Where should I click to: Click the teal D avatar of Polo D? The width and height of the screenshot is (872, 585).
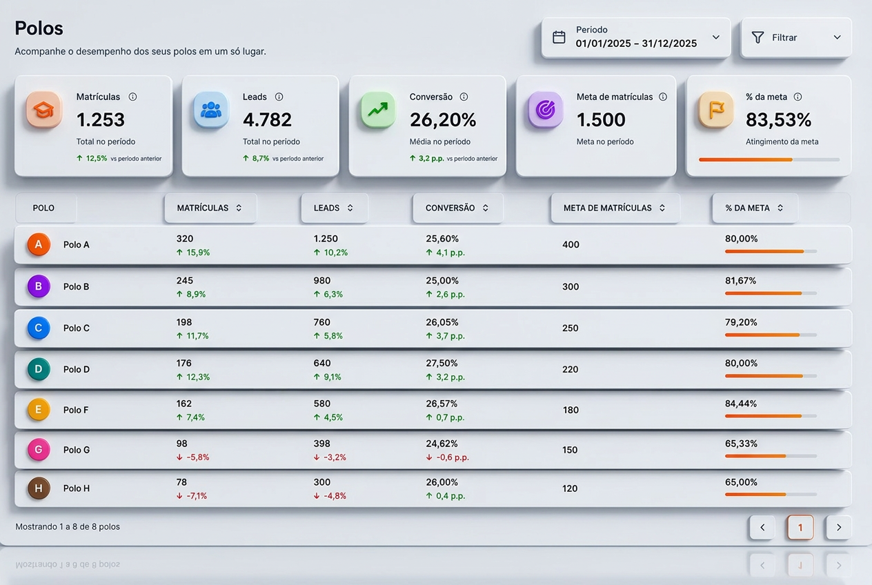(x=39, y=369)
